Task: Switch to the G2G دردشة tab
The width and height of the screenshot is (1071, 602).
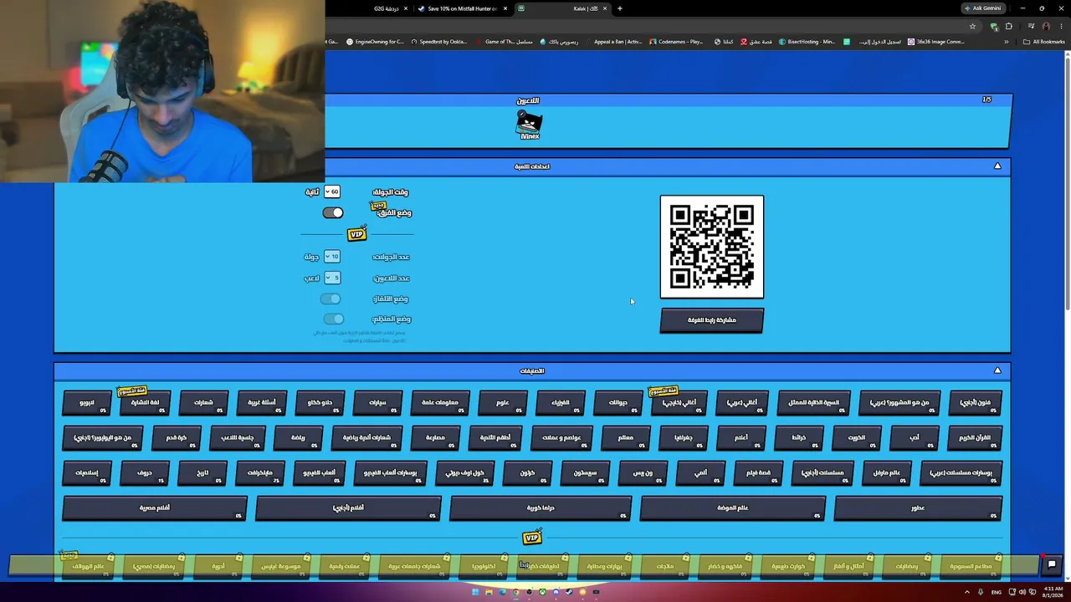Action: pyautogui.click(x=386, y=8)
